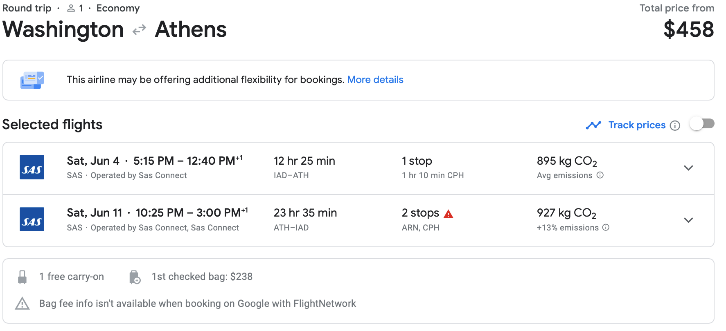
Task: Click the SAS logo on outbound flight
Action: pyautogui.click(x=32, y=167)
